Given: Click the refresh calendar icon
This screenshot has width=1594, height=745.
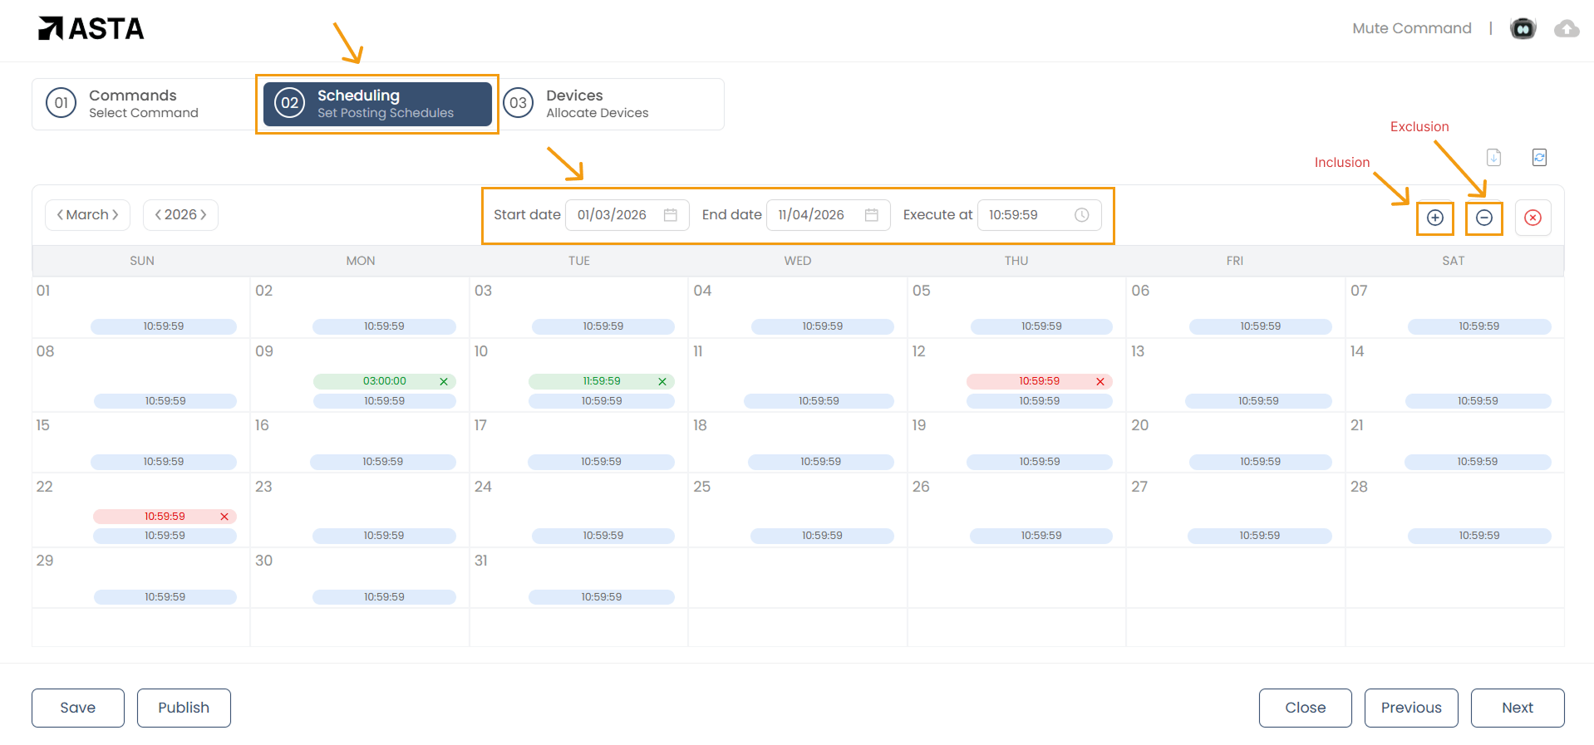Looking at the screenshot, I should (1539, 157).
